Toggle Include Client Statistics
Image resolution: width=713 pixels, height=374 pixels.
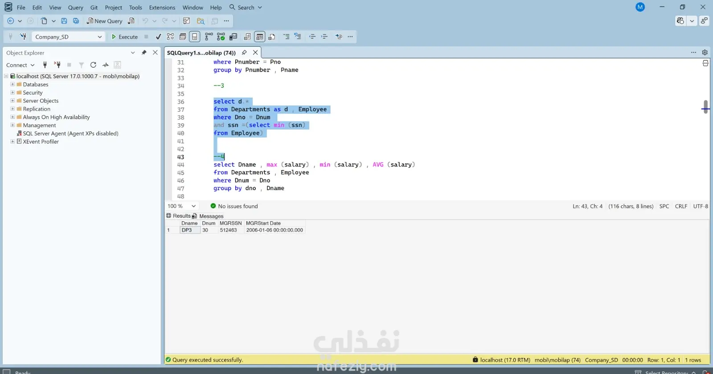(x=233, y=37)
